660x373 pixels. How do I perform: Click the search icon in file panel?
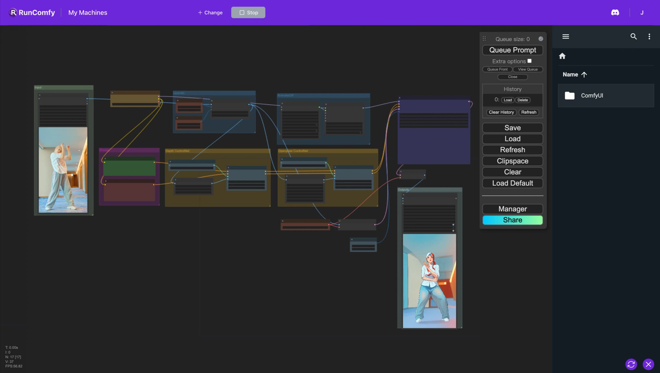pyautogui.click(x=633, y=37)
